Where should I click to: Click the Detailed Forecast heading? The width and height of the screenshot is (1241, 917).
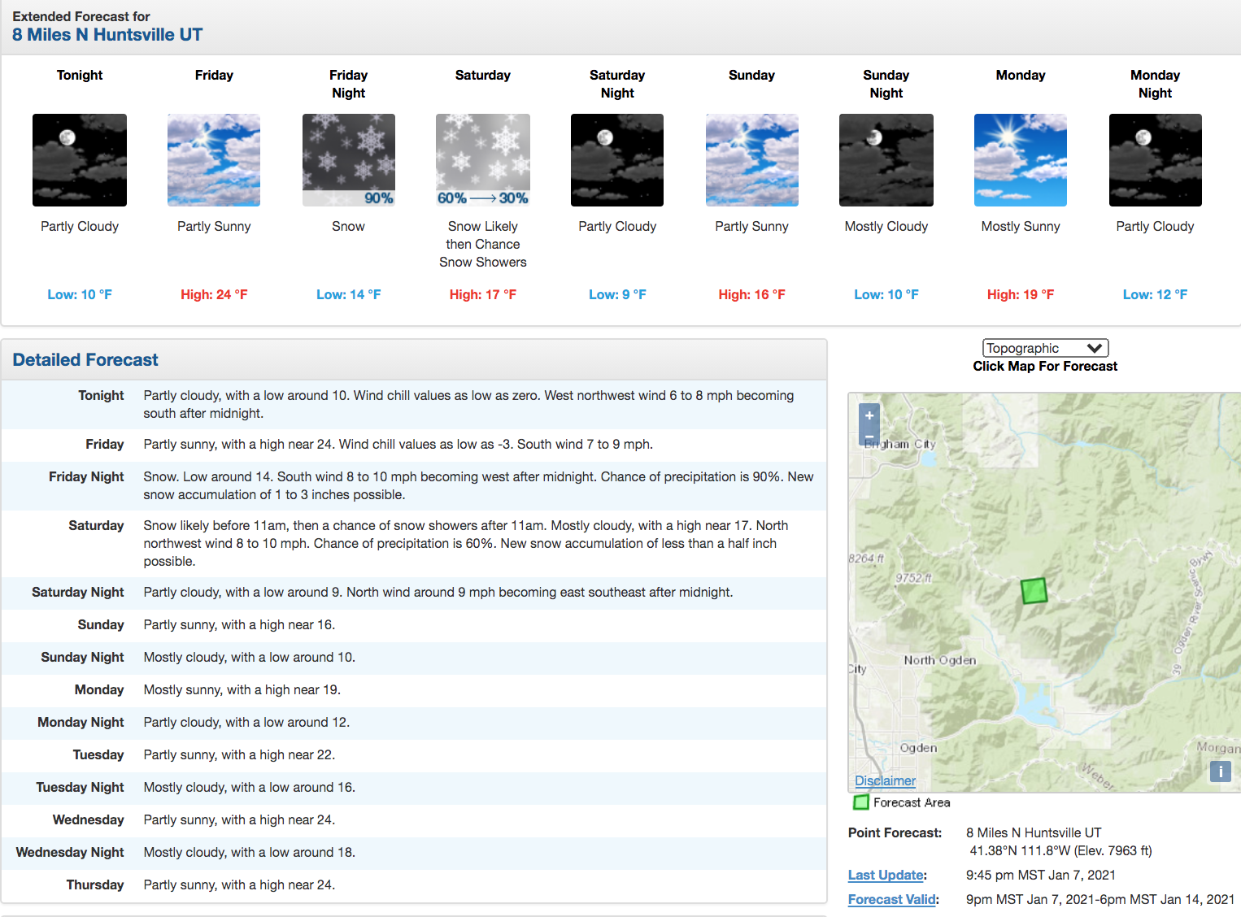(85, 359)
